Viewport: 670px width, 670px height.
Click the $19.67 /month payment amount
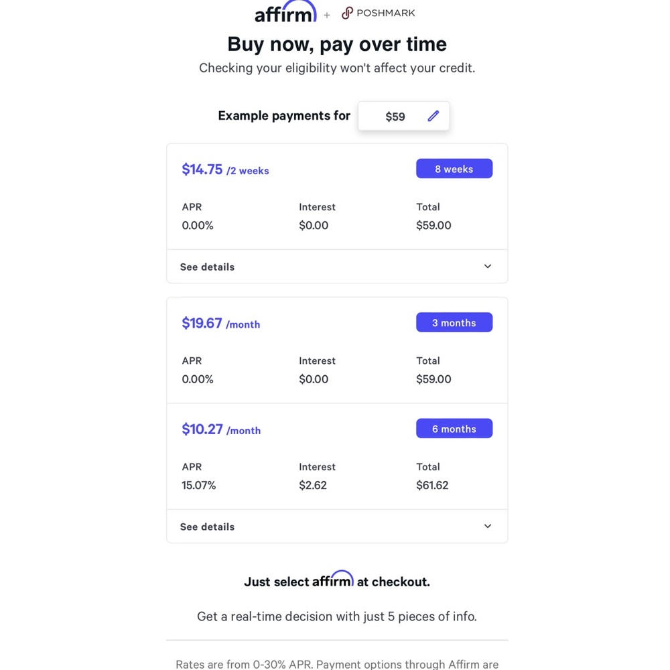(221, 324)
